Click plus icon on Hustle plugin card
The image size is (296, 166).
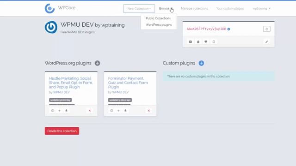coord(60,111)
